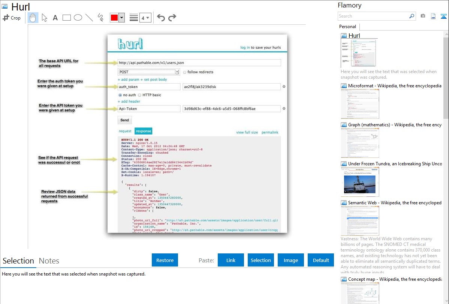Select the HTTP basic radio button
449x304 pixels.
[139, 95]
